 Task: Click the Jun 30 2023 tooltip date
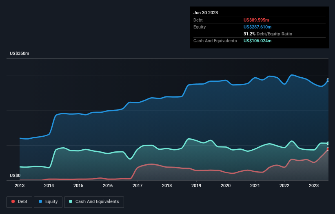(x=206, y=13)
